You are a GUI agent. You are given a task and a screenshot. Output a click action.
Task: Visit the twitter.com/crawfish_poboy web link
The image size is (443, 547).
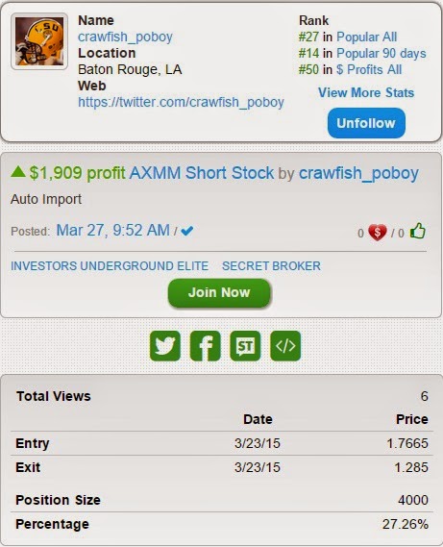pyautogui.click(x=181, y=102)
